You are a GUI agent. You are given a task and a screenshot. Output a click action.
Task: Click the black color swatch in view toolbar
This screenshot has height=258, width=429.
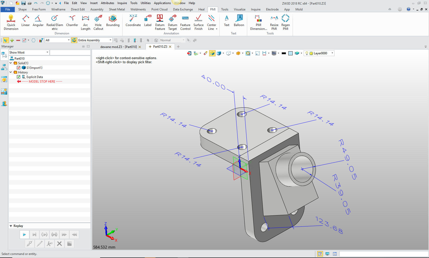(284, 53)
